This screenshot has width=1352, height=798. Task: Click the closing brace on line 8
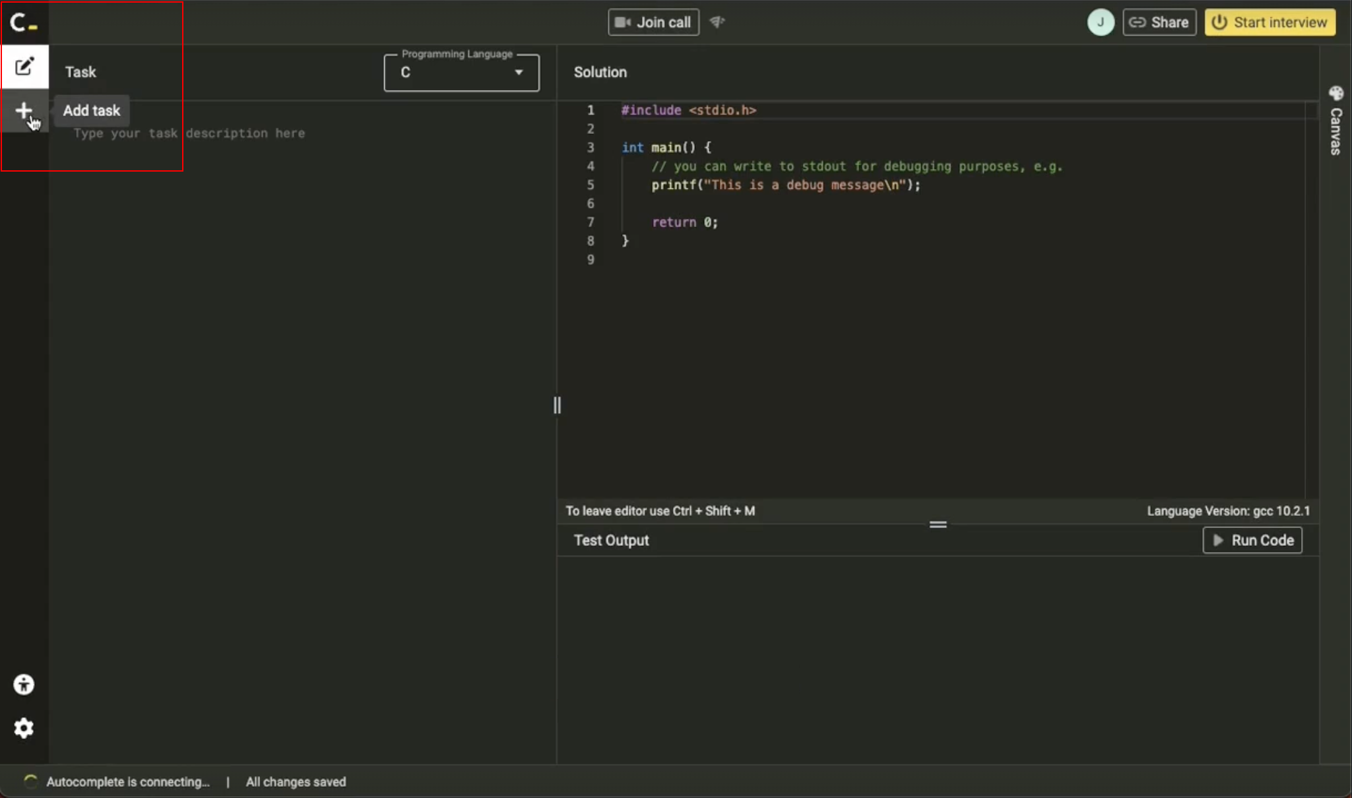click(x=625, y=241)
